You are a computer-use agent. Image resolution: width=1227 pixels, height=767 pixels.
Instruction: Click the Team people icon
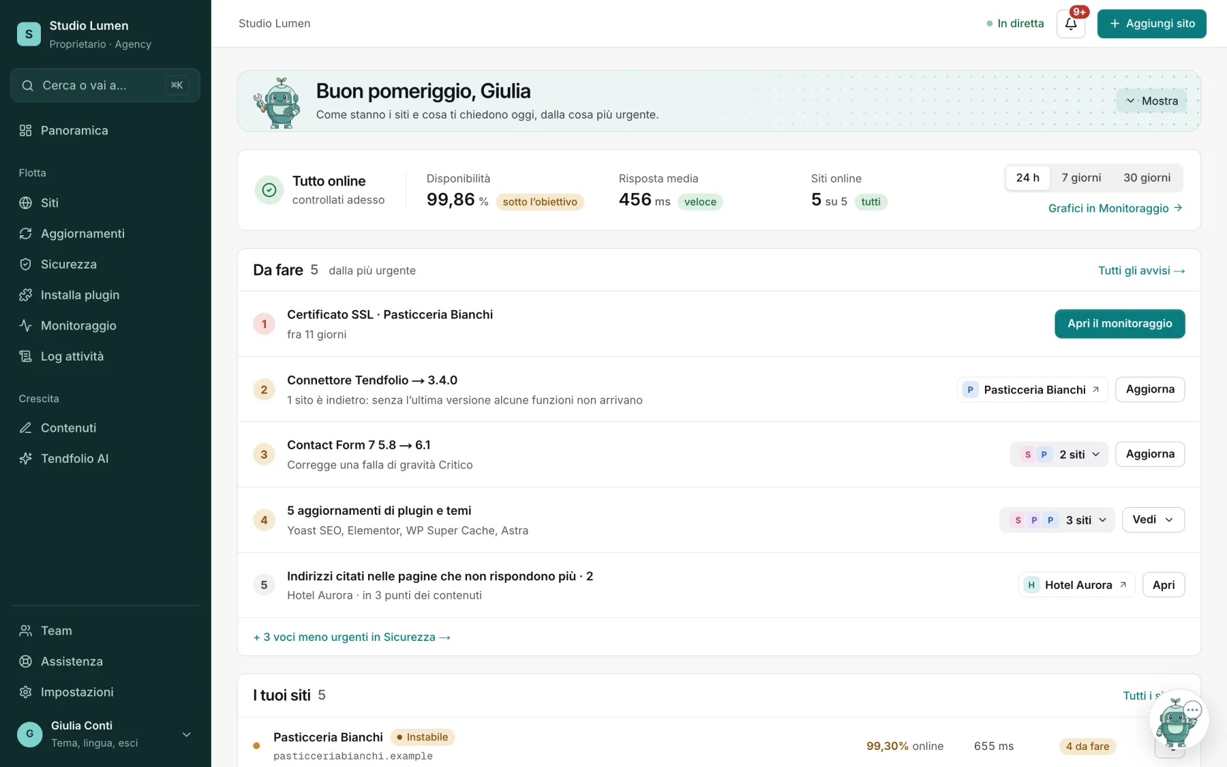click(x=25, y=631)
